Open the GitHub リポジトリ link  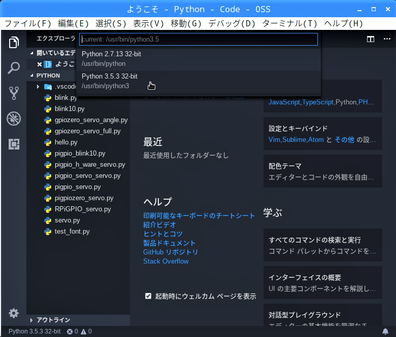[171, 252]
